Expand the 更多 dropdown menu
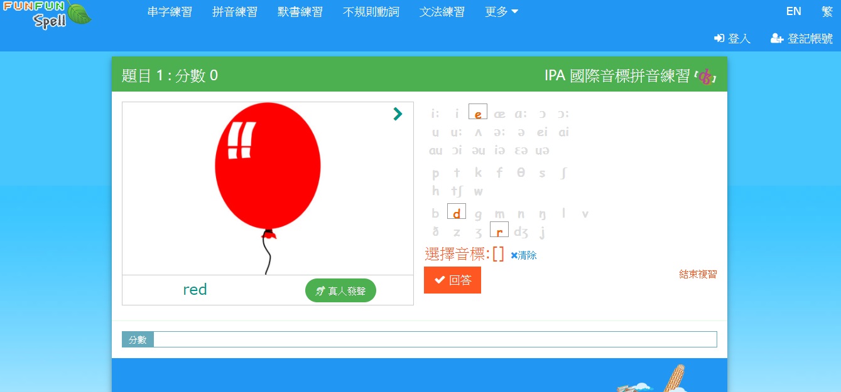 click(502, 12)
